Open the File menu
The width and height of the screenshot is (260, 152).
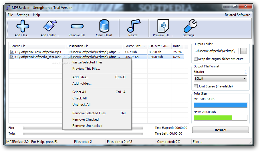coord(10,15)
